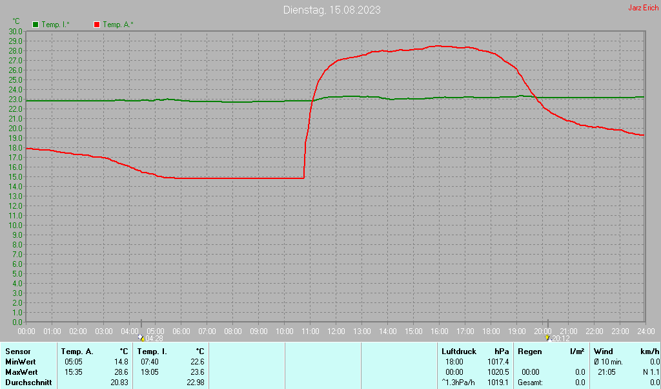661x389 pixels.
Task: Click the 'Gesamt:' rain total label
Action: (531, 383)
